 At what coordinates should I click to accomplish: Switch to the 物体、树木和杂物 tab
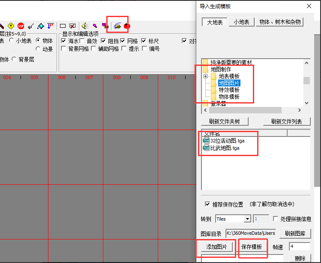coord(280,22)
